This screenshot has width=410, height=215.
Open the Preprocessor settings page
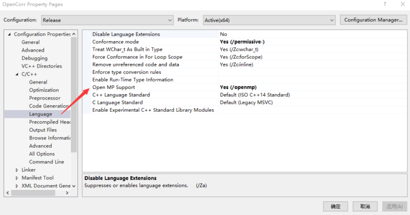tap(44, 98)
